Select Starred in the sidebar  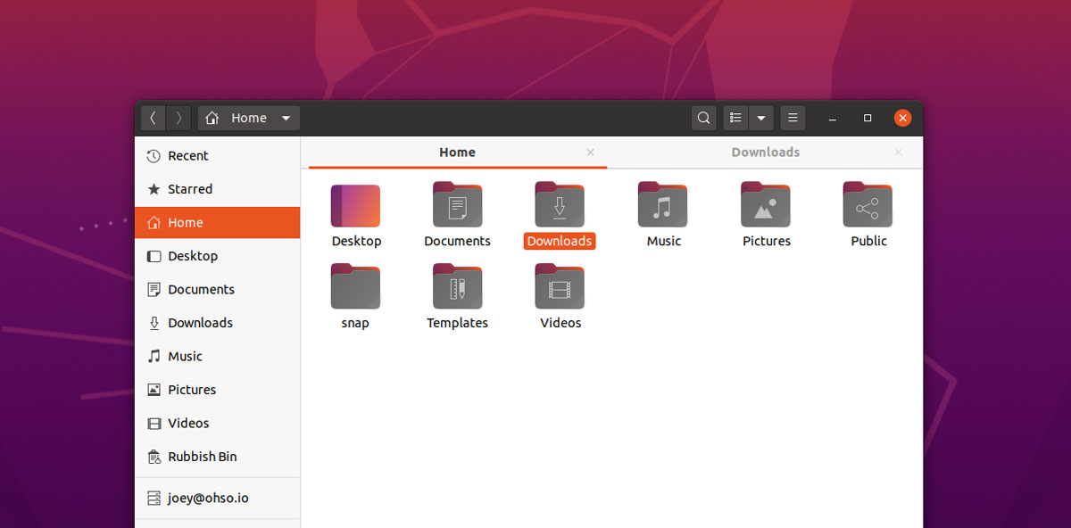click(x=190, y=188)
